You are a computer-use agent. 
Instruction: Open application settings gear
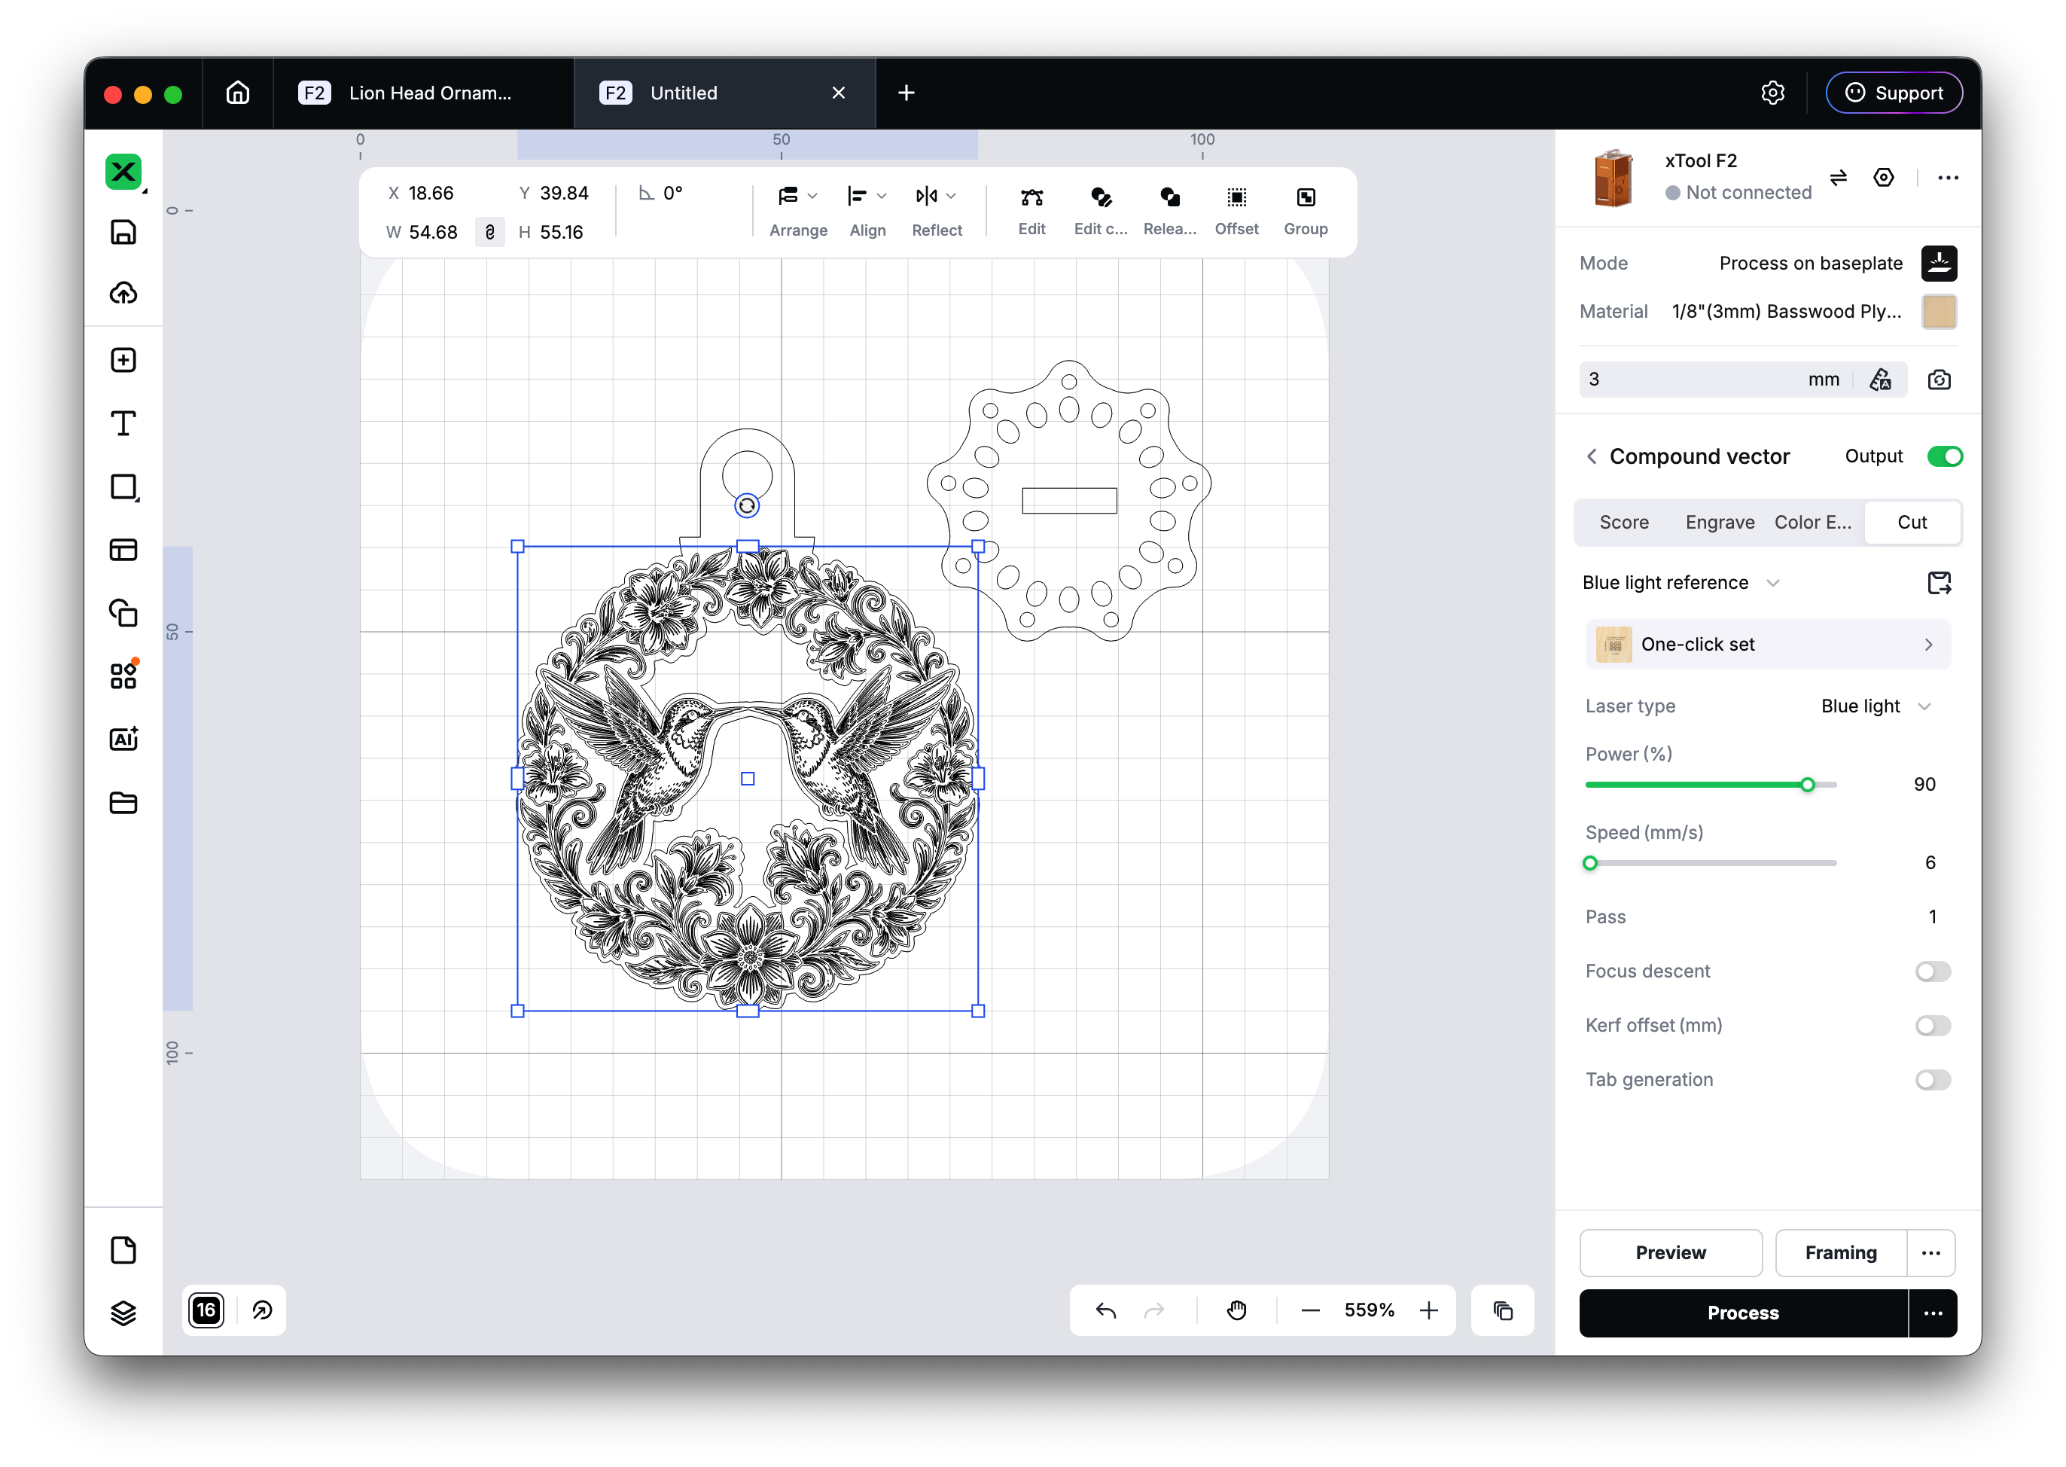[1772, 93]
